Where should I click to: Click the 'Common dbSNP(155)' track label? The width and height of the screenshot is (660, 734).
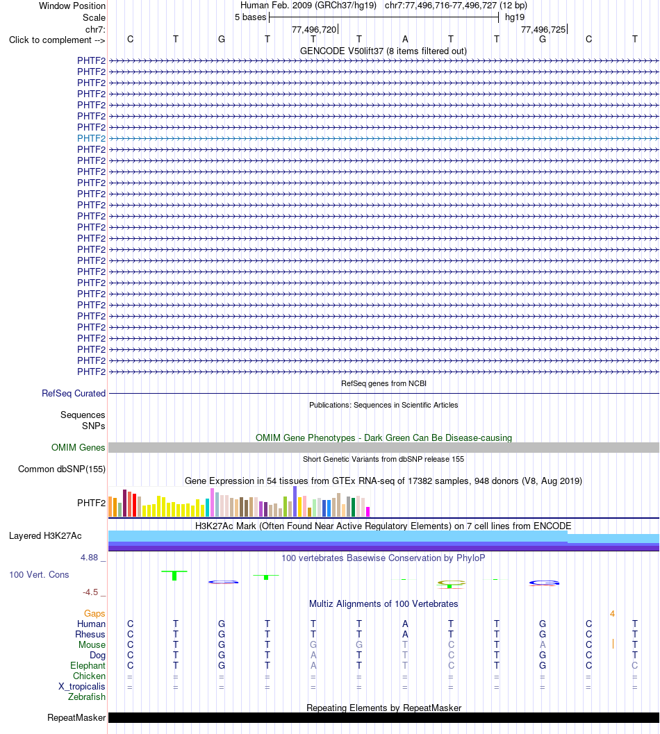[x=62, y=469]
